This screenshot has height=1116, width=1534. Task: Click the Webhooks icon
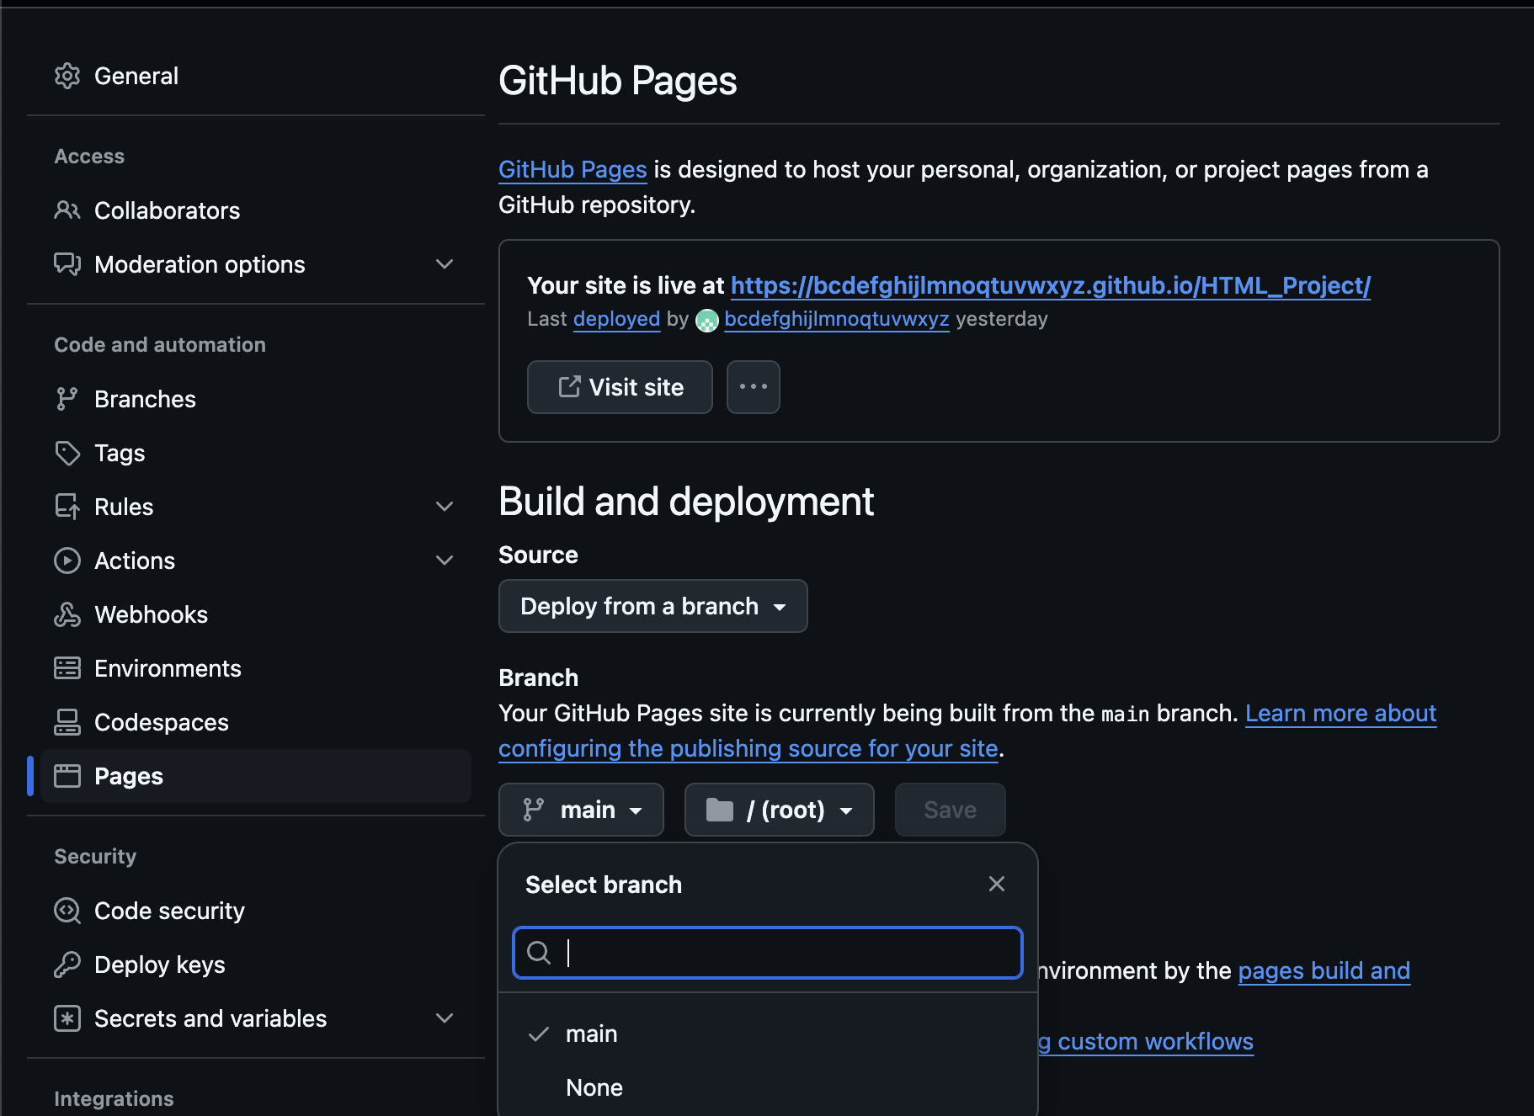(x=67, y=614)
